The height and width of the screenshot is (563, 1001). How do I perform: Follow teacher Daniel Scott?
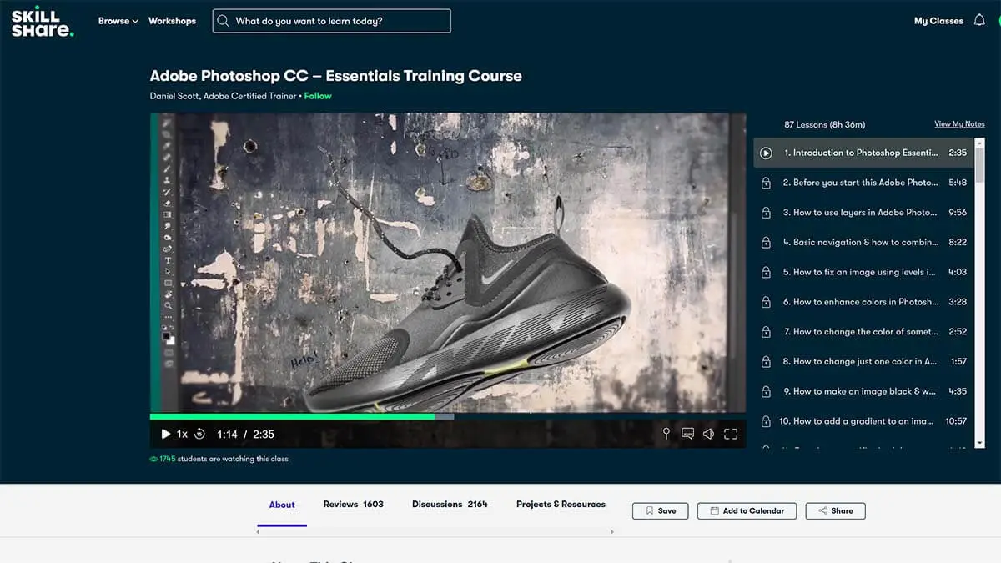point(318,96)
